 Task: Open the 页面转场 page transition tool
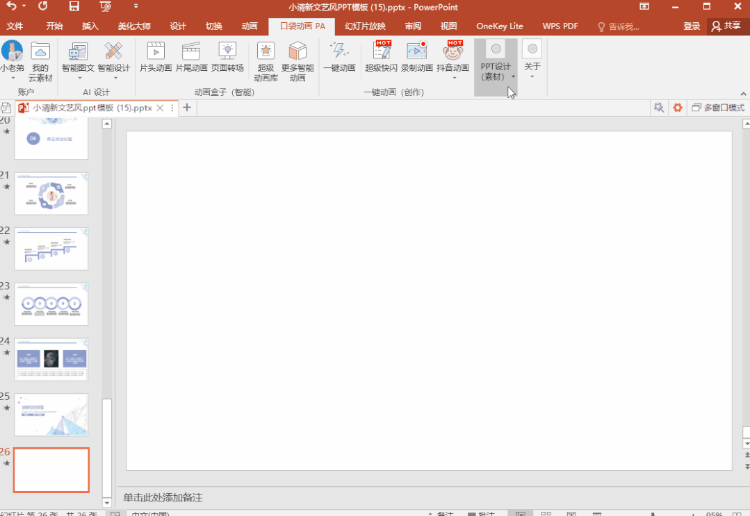click(x=227, y=51)
